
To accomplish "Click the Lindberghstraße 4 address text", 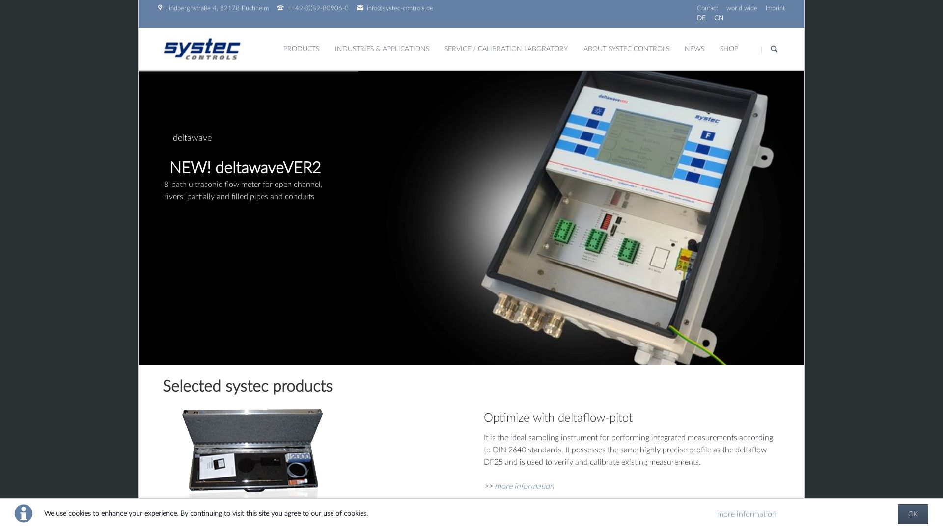I will point(217,8).
